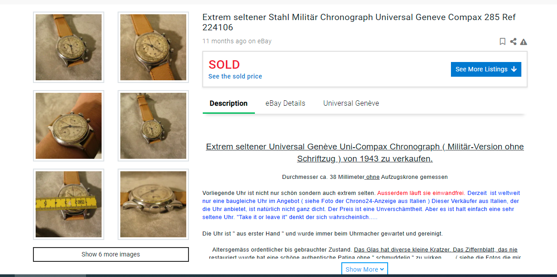View the close-up dial thumbnail, top right

(153, 47)
